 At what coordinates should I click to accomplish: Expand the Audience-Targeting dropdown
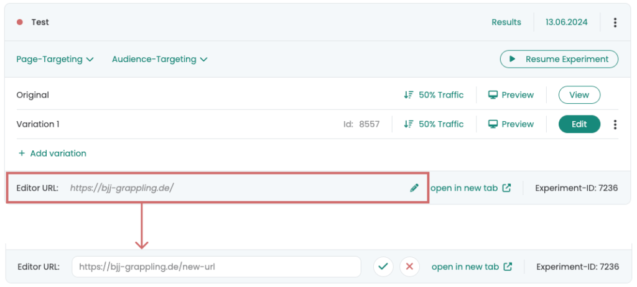point(160,59)
